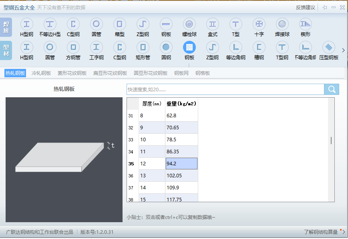
Task: Select the 不等边角钢 icon
Action: coord(306,47)
